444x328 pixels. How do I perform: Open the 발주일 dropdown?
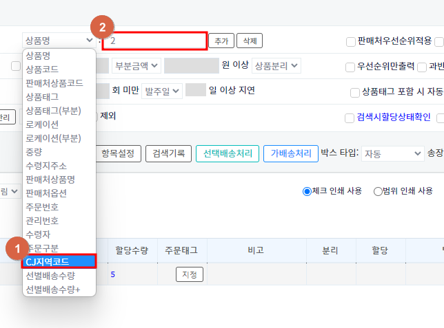point(162,91)
